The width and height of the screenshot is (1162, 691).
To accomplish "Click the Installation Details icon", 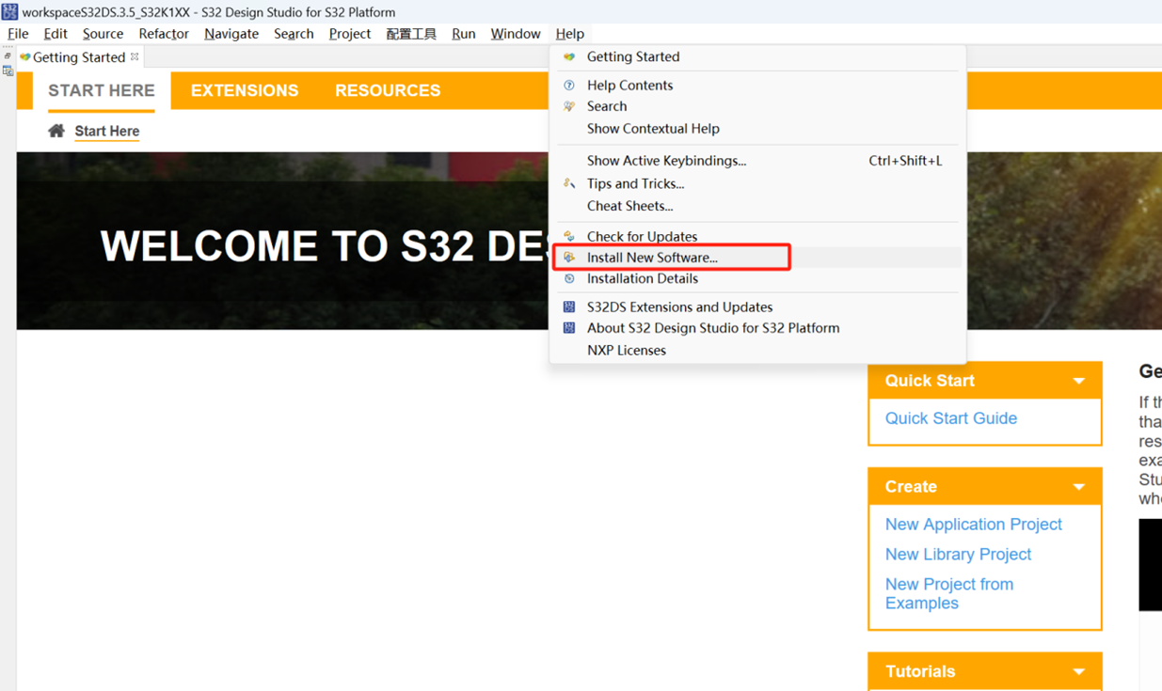I will click(x=569, y=278).
